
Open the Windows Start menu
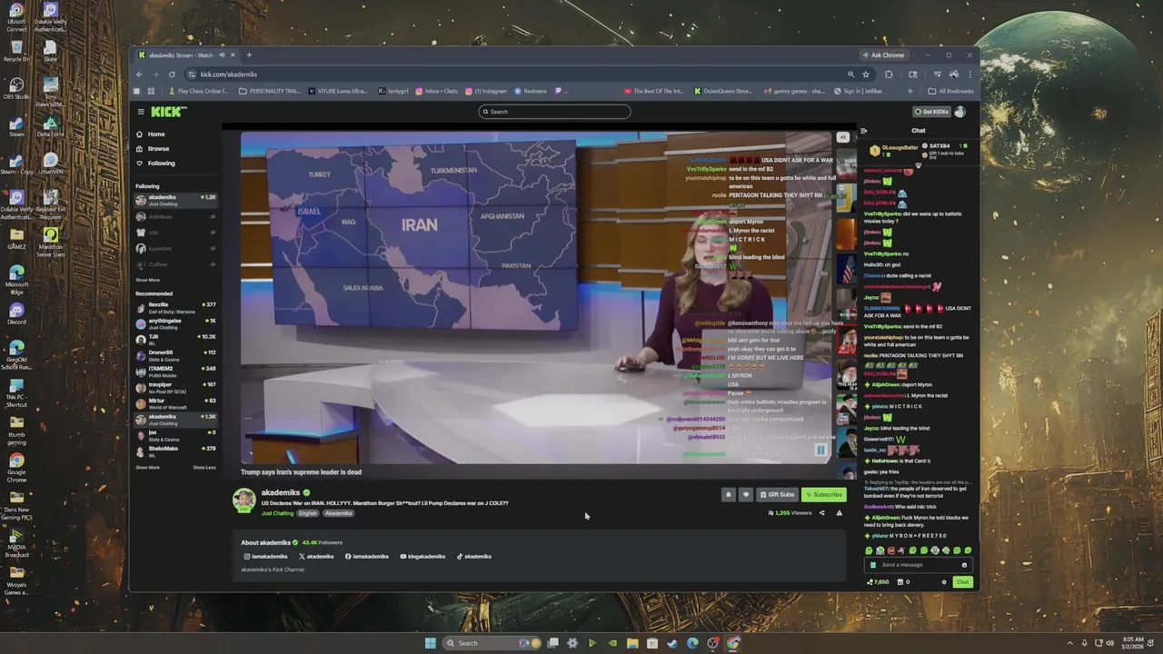click(x=430, y=643)
